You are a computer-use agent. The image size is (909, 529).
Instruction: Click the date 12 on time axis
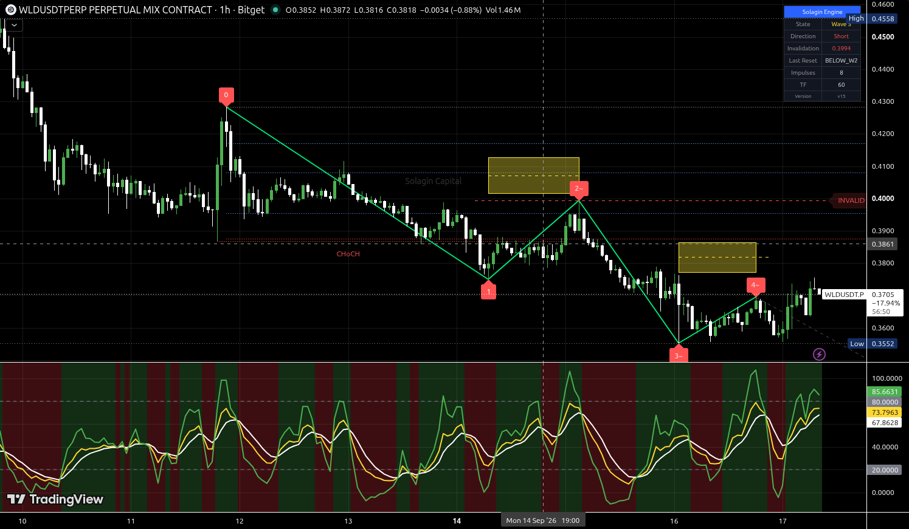240,521
